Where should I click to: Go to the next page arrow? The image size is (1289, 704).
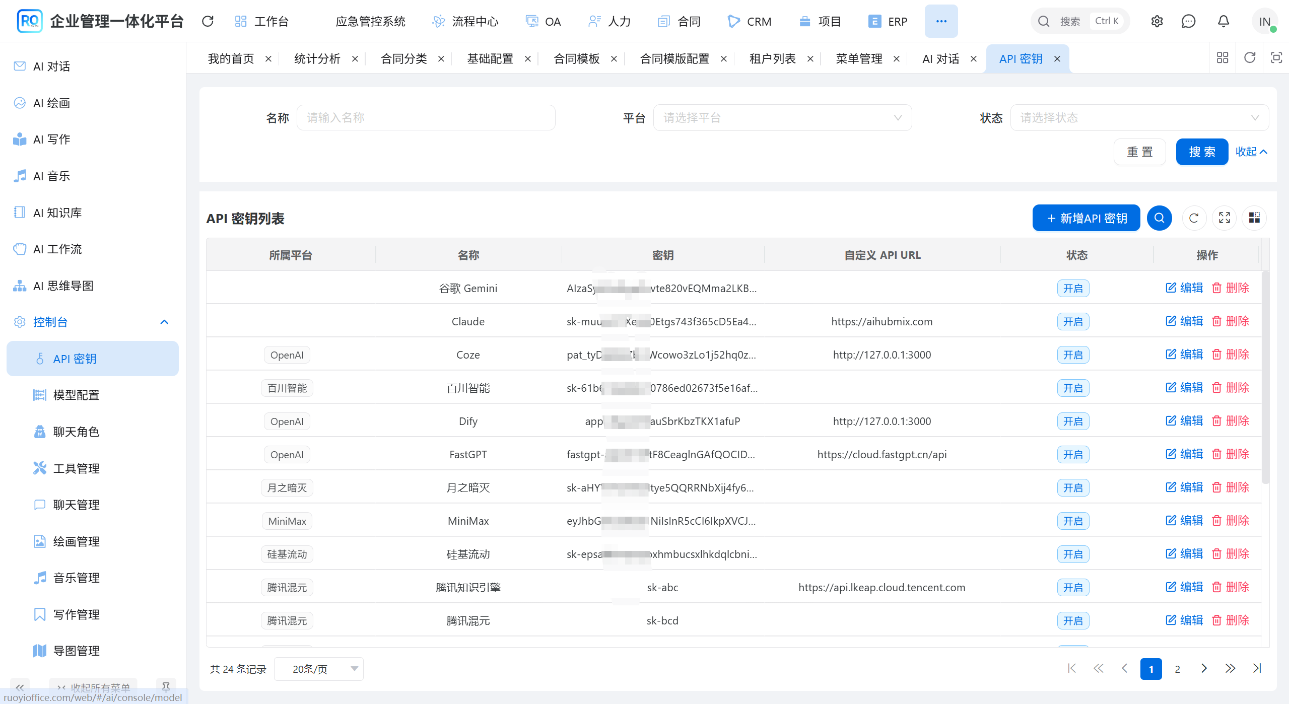point(1204,669)
